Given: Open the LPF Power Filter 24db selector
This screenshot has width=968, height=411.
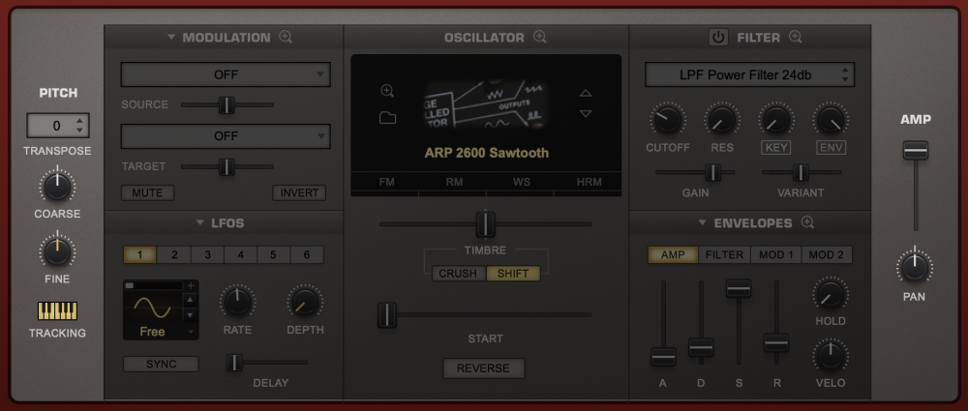Looking at the screenshot, I should pyautogui.click(x=750, y=75).
